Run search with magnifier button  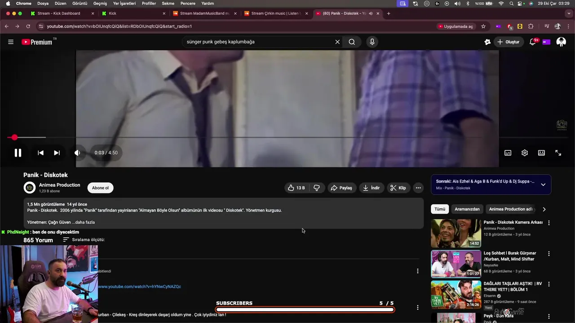[x=352, y=42]
